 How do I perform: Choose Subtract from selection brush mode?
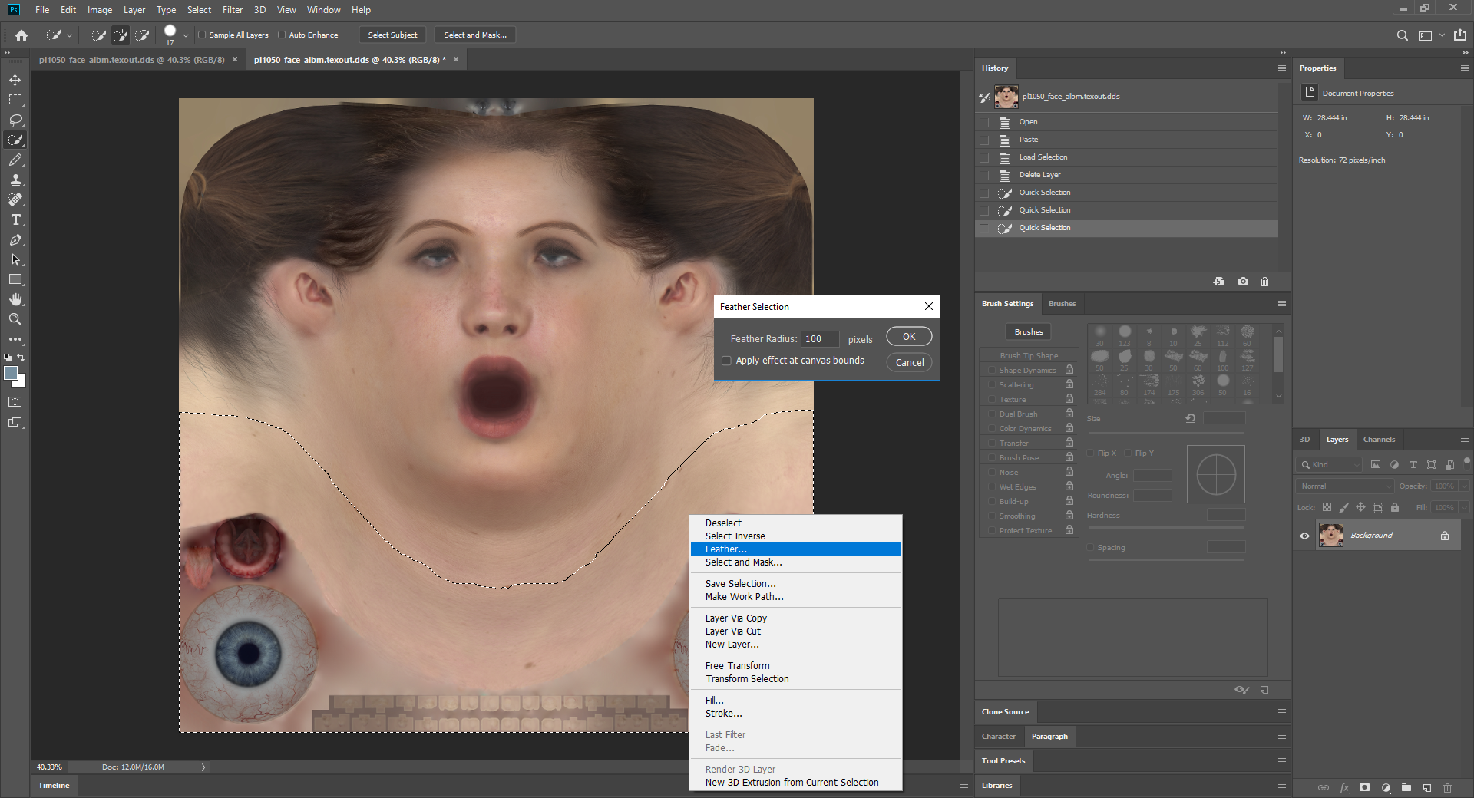point(142,35)
